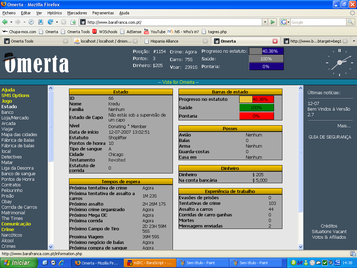Click the green Back arrow button
Viewport: 357px width, 268px height.
point(5,22)
